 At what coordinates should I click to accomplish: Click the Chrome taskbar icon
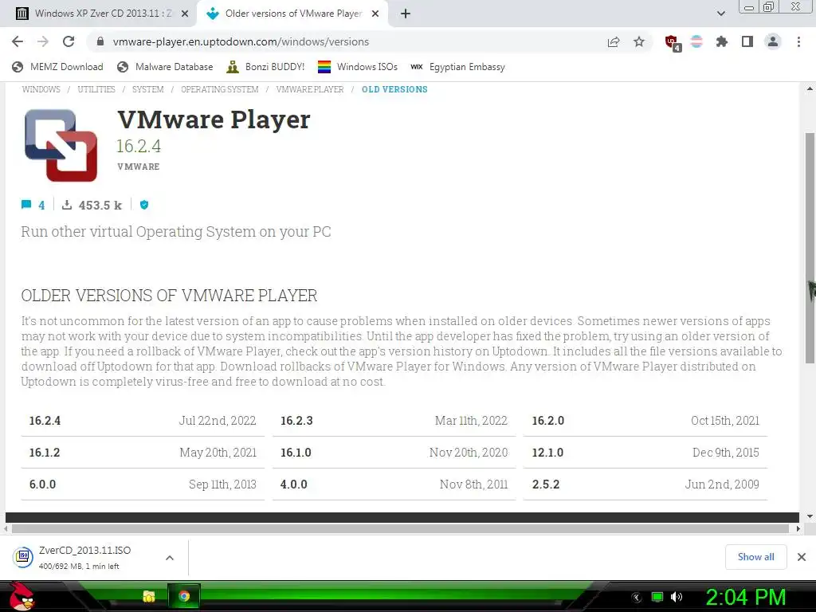[x=184, y=596]
